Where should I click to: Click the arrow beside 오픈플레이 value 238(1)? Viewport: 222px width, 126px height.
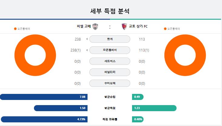(x=87, y=50)
